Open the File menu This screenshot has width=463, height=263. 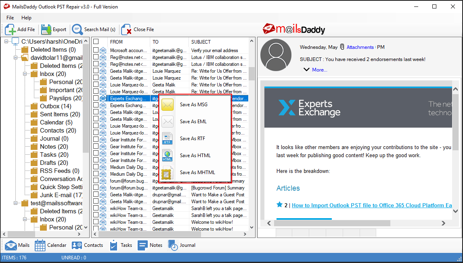click(10, 18)
